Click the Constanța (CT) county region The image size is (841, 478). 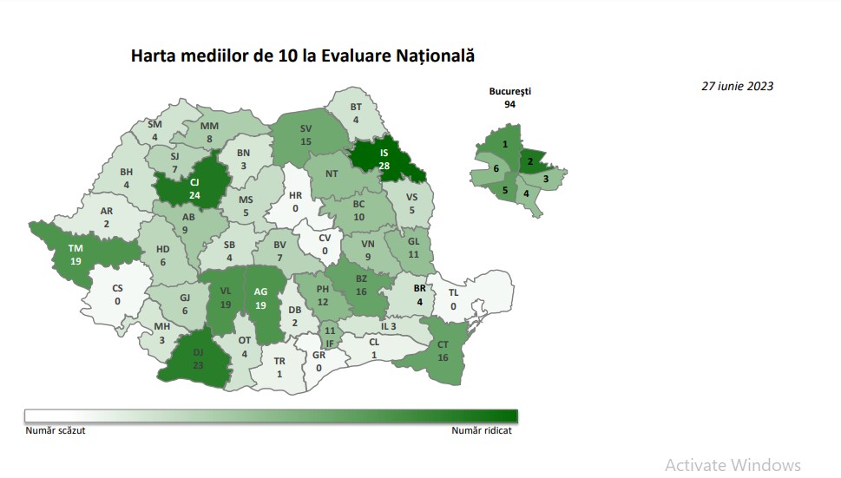443,350
